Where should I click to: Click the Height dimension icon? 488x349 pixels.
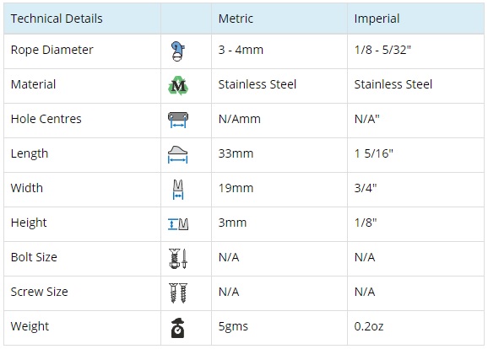pos(178,223)
